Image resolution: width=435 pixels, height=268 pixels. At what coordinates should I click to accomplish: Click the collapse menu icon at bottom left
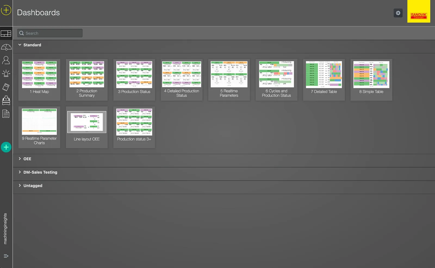6,256
